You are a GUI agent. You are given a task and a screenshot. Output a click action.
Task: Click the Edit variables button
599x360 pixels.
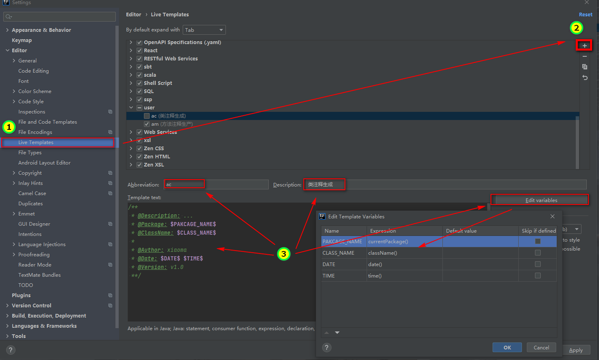[x=541, y=200]
